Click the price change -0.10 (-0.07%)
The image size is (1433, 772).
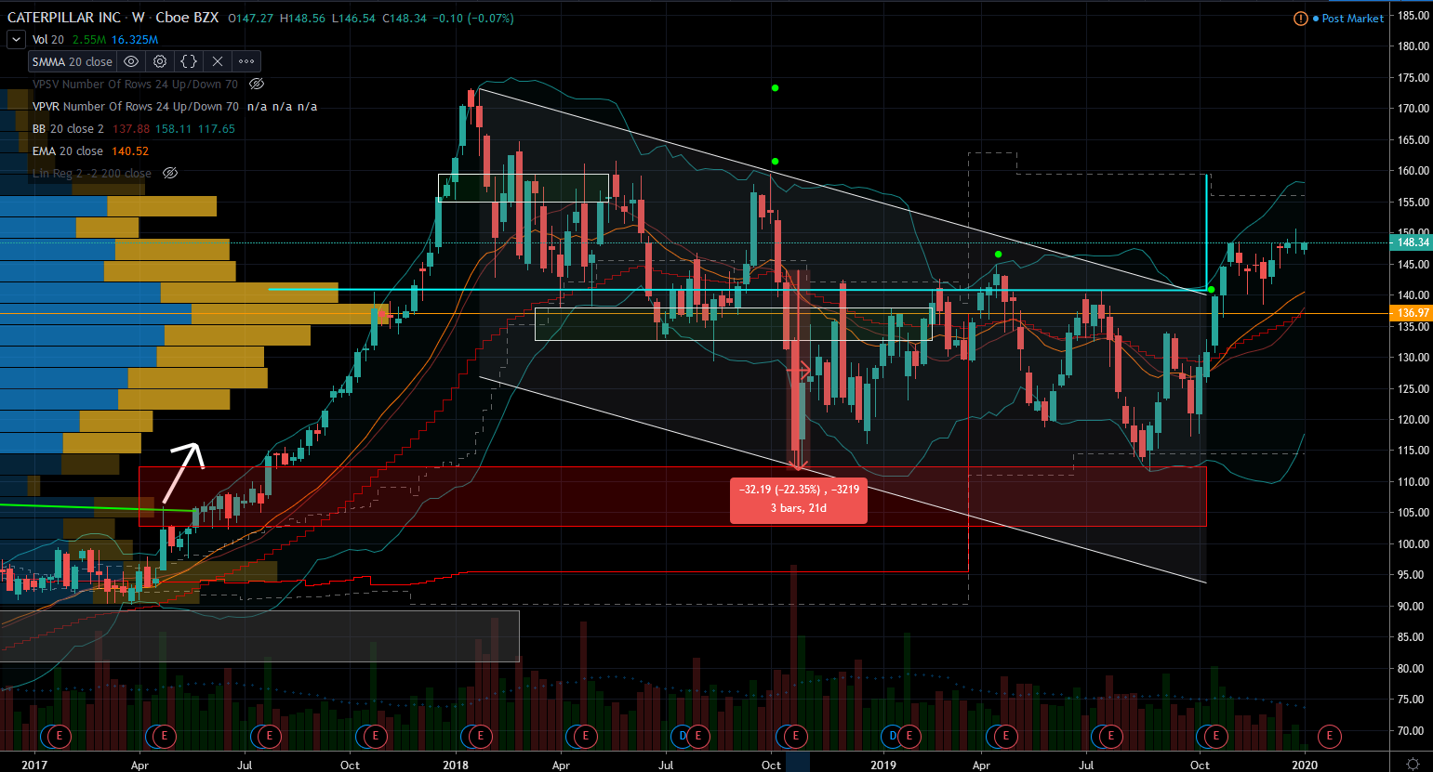[473, 18]
